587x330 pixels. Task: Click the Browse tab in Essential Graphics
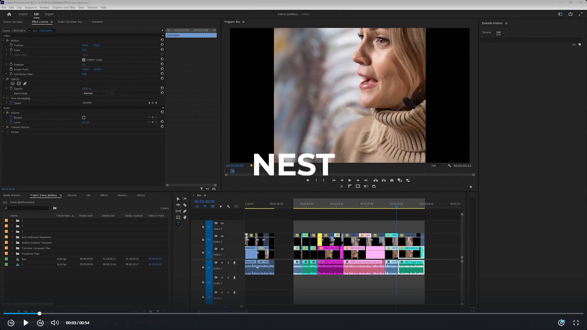pos(487,32)
